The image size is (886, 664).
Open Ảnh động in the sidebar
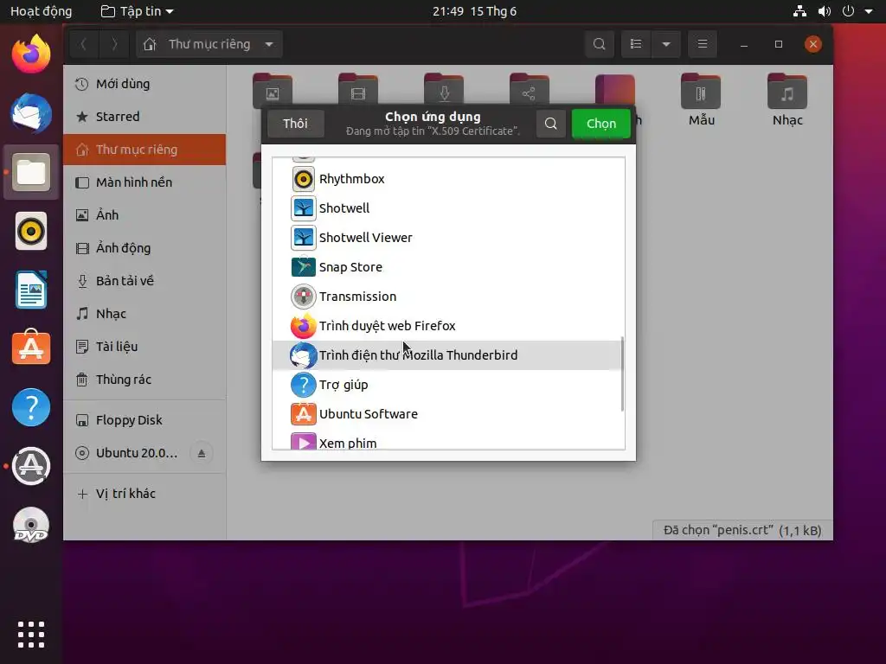[144, 248]
